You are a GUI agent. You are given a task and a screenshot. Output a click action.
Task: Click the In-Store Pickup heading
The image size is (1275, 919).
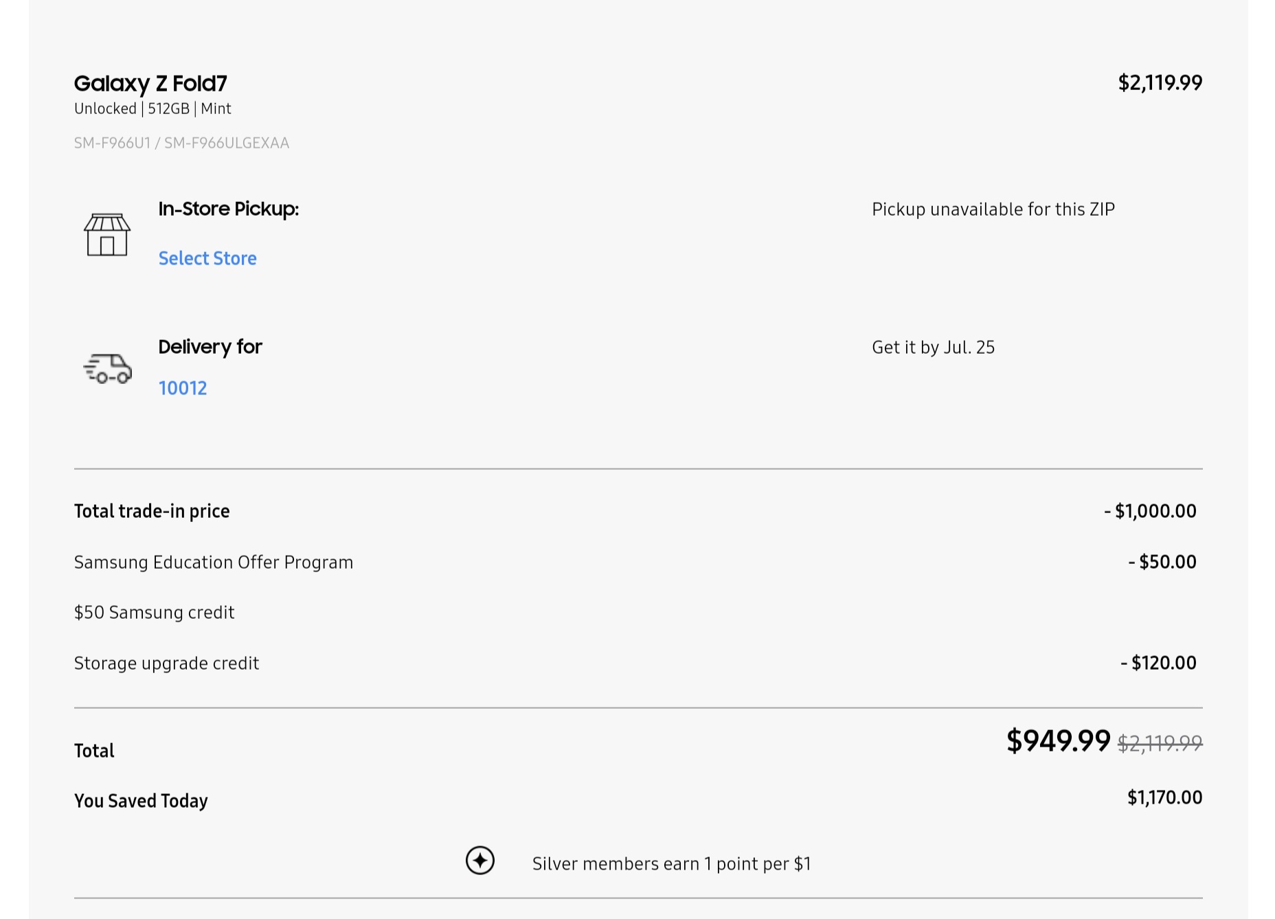(228, 209)
